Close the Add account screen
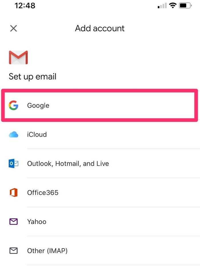The width and height of the screenshot is (200, 270). (x=13, y=28)
